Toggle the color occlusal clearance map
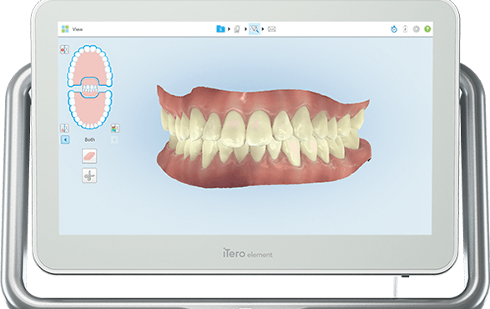The width and height of the screenshot is (490, 309). click(115, 128)
